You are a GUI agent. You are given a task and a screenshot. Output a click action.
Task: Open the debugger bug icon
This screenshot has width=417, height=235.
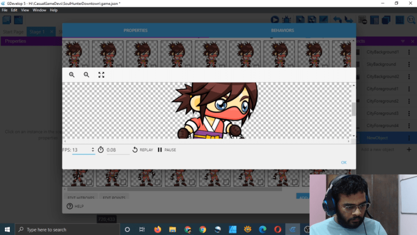[x=286, y=20]
